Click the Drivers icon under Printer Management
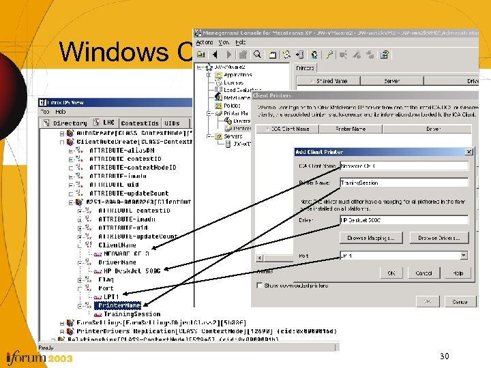The height and width of the screenshot is (368, 491). (x=228, y=121)
